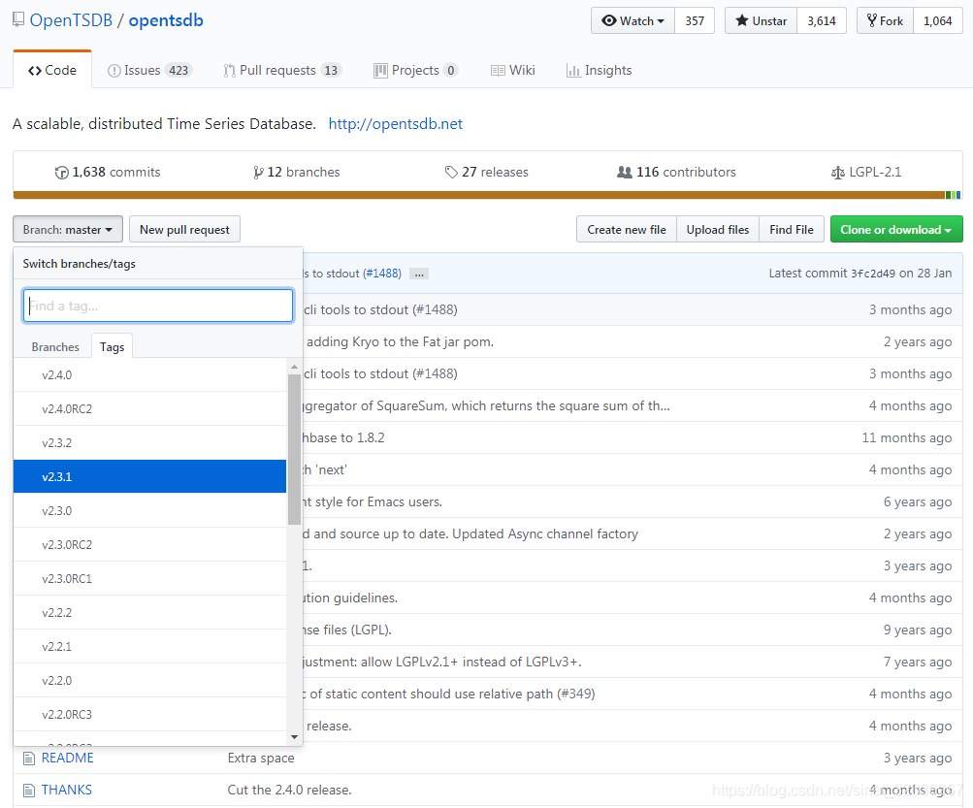Click the Pull requests icon
This screenshot has height=808, width=973.
(230, 71)
